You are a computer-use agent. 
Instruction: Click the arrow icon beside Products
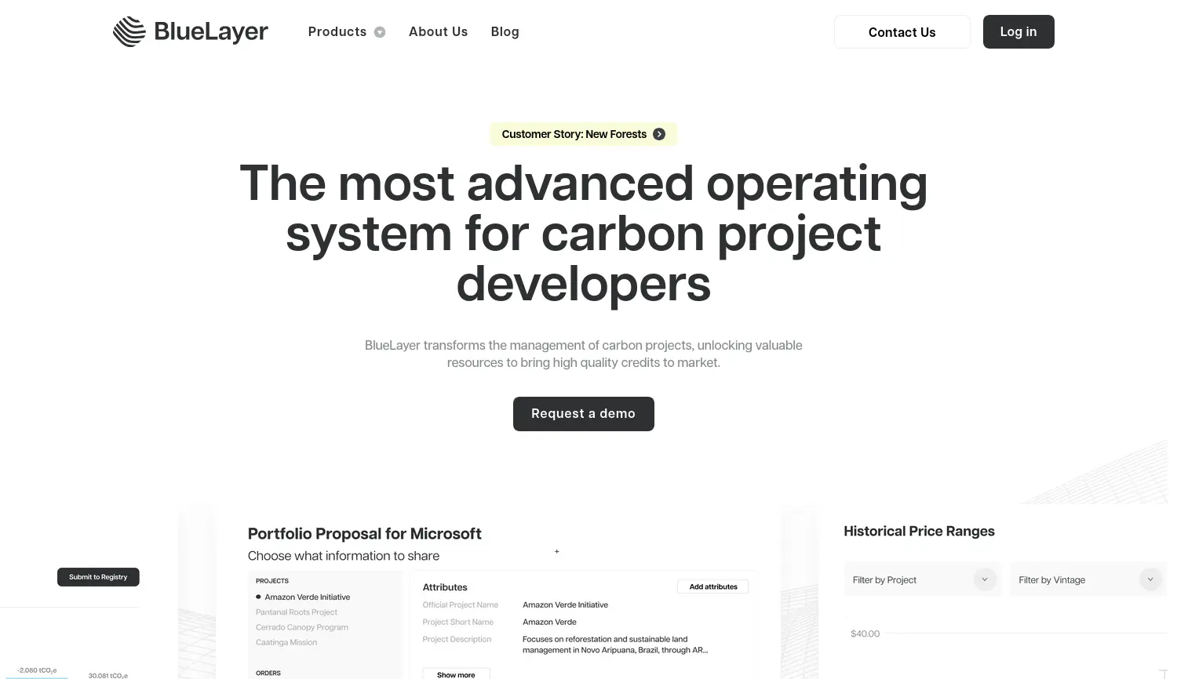pos(380,32)
